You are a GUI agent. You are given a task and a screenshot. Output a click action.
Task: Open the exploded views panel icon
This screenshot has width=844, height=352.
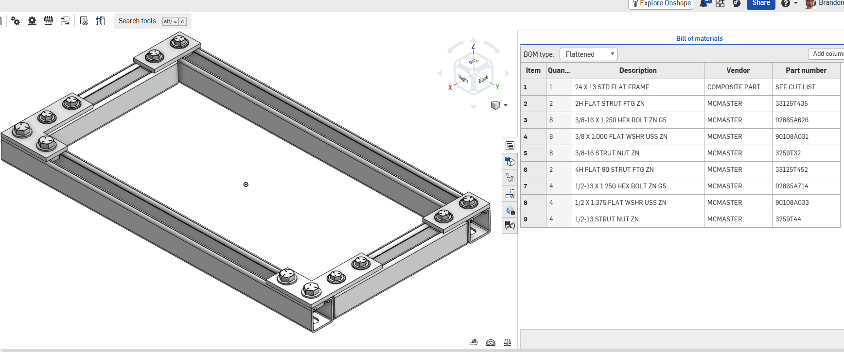coord(510,178)
